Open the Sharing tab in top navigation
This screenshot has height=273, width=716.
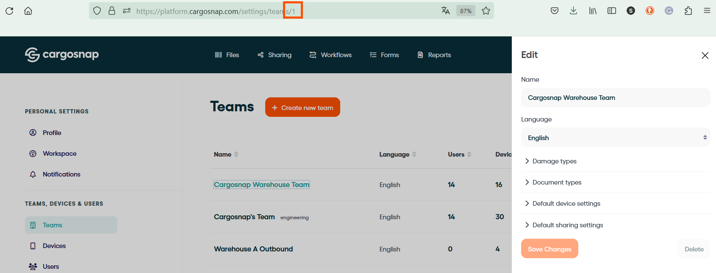point(275,55)
